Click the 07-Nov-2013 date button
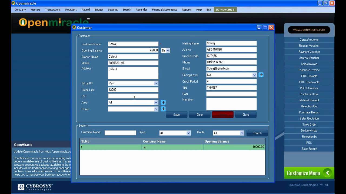The image size is (346, 194). [225, 9]
